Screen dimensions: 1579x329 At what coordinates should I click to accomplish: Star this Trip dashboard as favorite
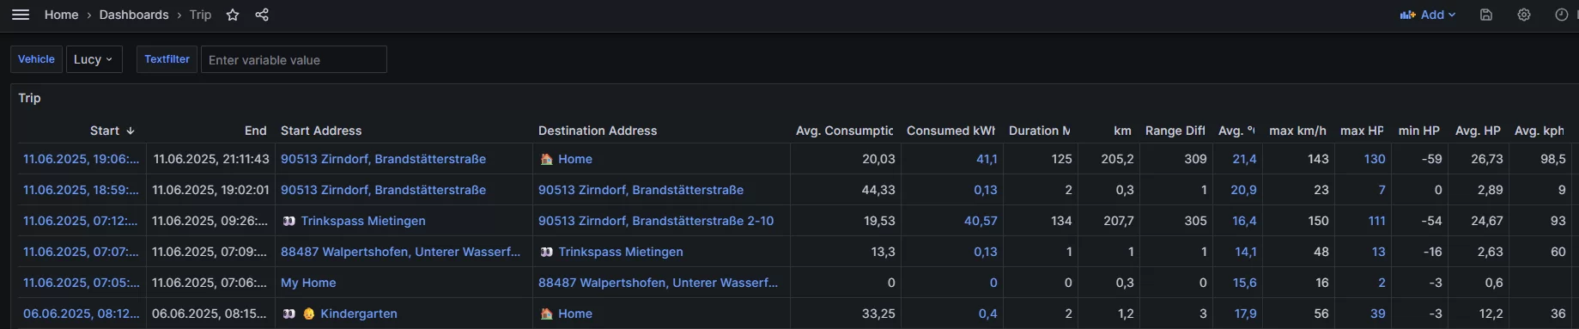pos(233,15)
